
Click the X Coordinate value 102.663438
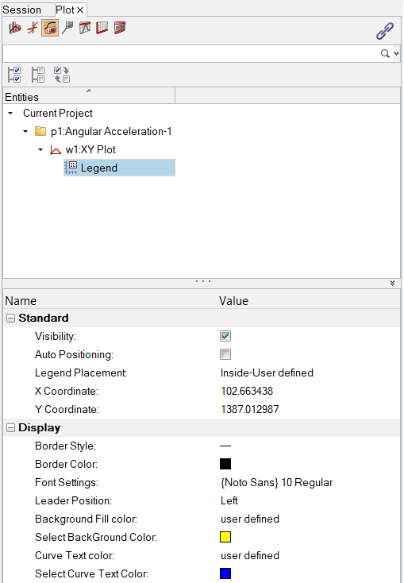tap(247, 391)
